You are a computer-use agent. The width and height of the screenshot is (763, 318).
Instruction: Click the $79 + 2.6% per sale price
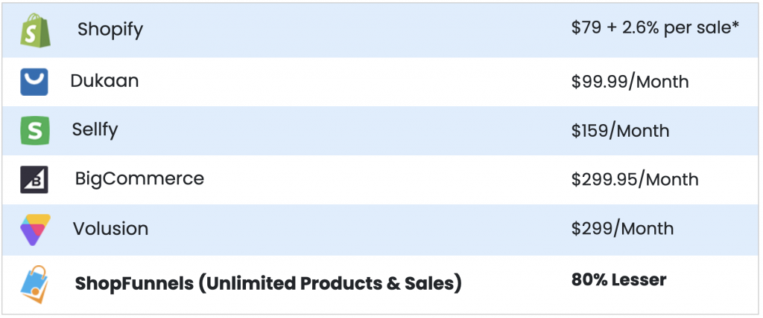click(656, 28)
